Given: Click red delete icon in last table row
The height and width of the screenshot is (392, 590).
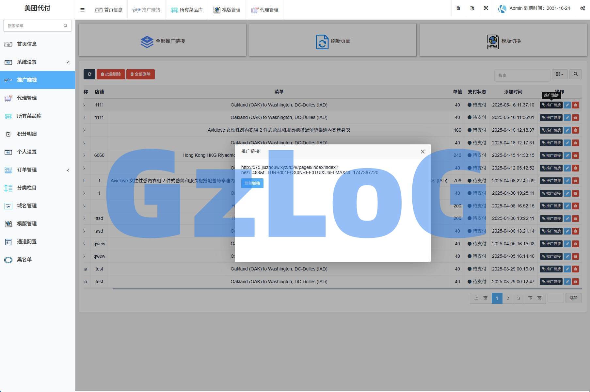Looking at the screenshot, I should click(575, 282).
